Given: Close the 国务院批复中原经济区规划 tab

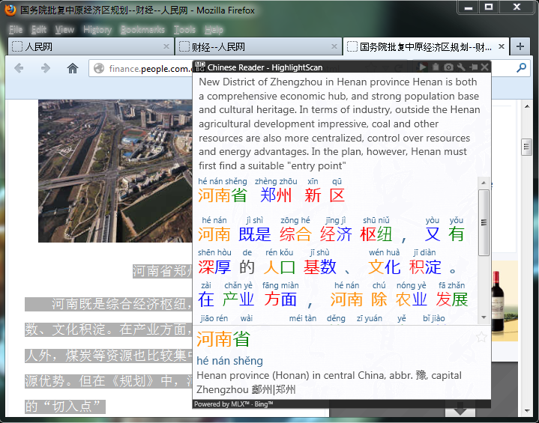Looking at the screenshot, I should [x=502, y=46].
